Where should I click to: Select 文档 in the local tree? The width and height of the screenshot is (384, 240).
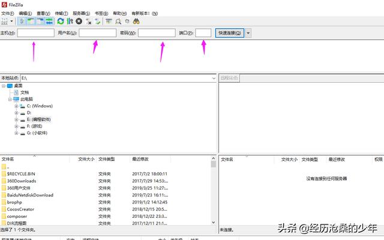(x=25, y=92)
